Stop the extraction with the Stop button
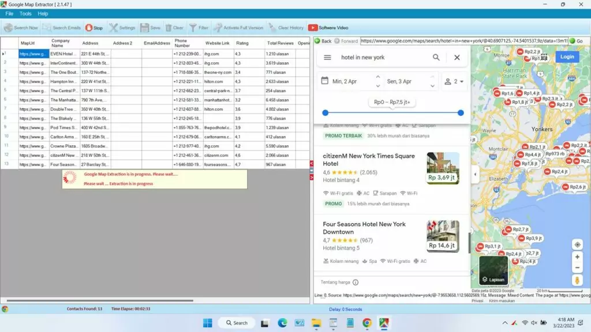Screen dimensions: 591x332 pyautogui.click(x=94, y=28)
